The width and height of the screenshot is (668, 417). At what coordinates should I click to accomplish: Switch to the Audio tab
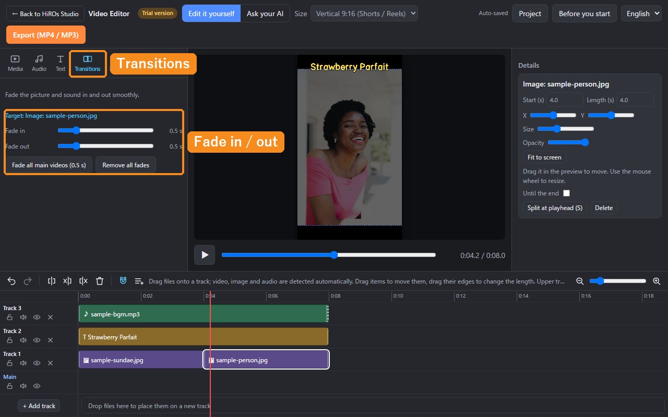click(39, 64)
